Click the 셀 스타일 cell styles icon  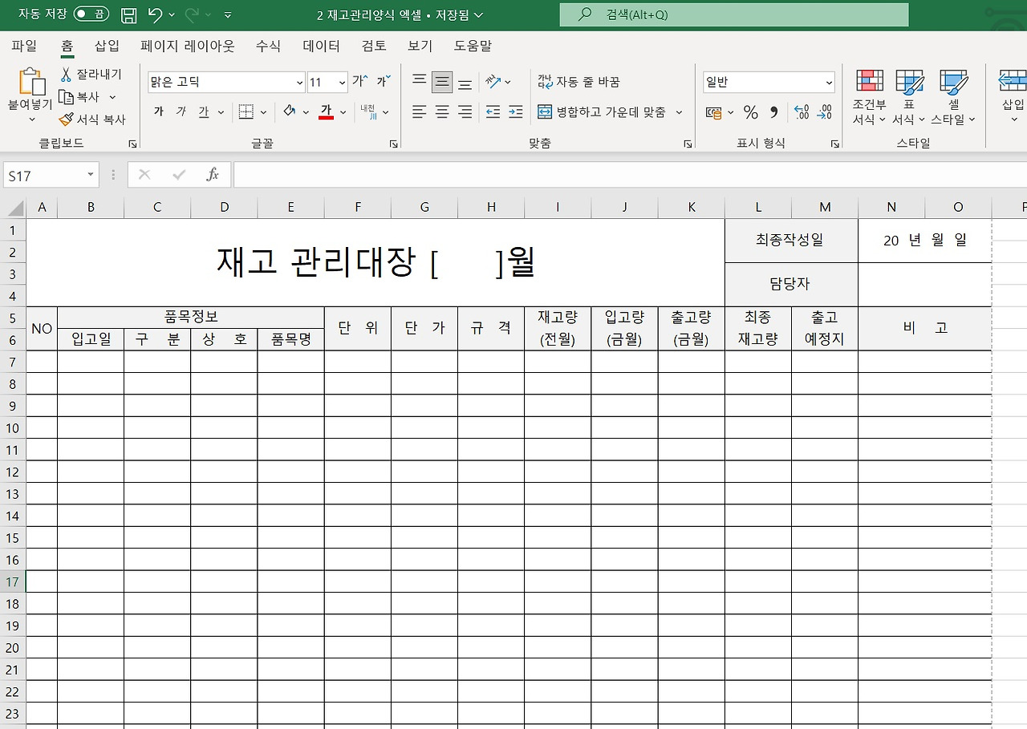coord(953,96)
